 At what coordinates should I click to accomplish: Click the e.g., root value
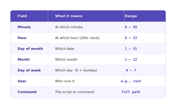pos(131,81)
